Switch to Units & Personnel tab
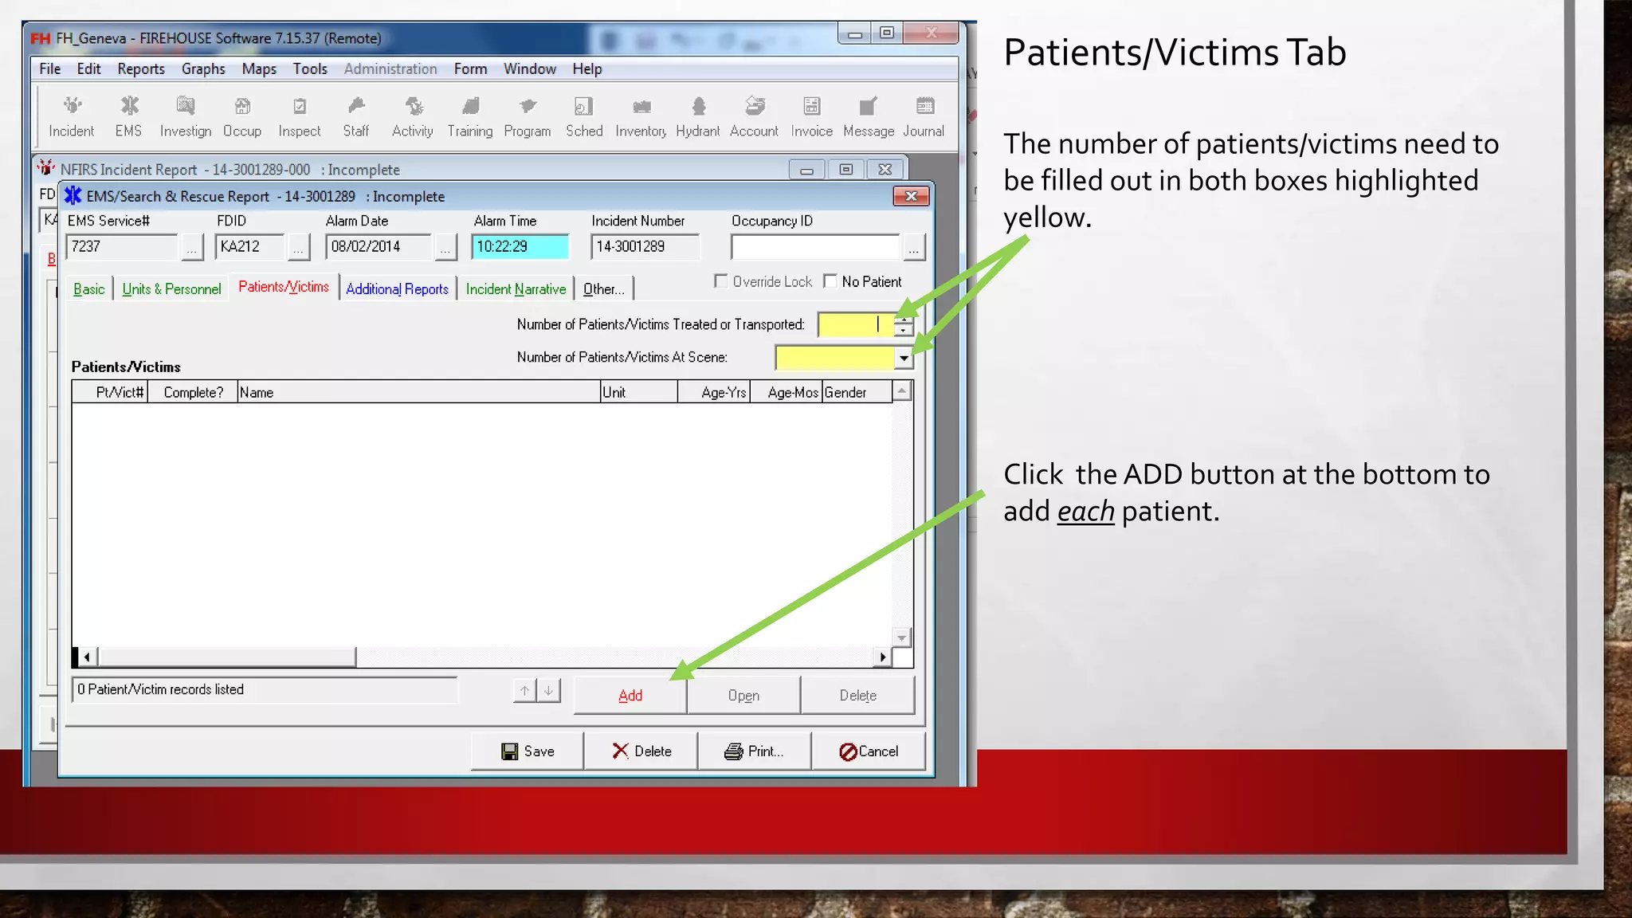The image size is (1632, 918). click(x=171, y=289)
